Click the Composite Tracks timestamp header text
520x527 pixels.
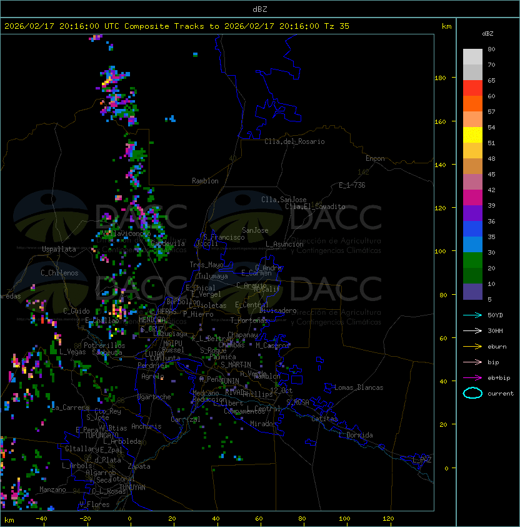pos(177,26)
